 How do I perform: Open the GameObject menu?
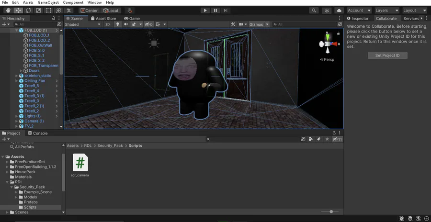point(48,2)
